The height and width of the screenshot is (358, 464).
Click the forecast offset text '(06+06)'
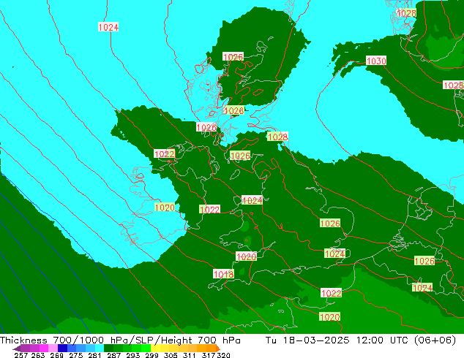tap(435, 340)
